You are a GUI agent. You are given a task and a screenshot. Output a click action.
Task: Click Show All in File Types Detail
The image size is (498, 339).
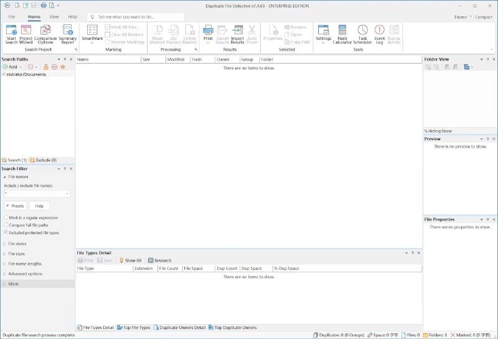tap(131, 260)
